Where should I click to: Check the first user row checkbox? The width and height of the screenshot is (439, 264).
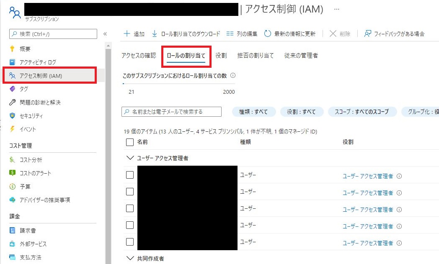pos(129,175)
